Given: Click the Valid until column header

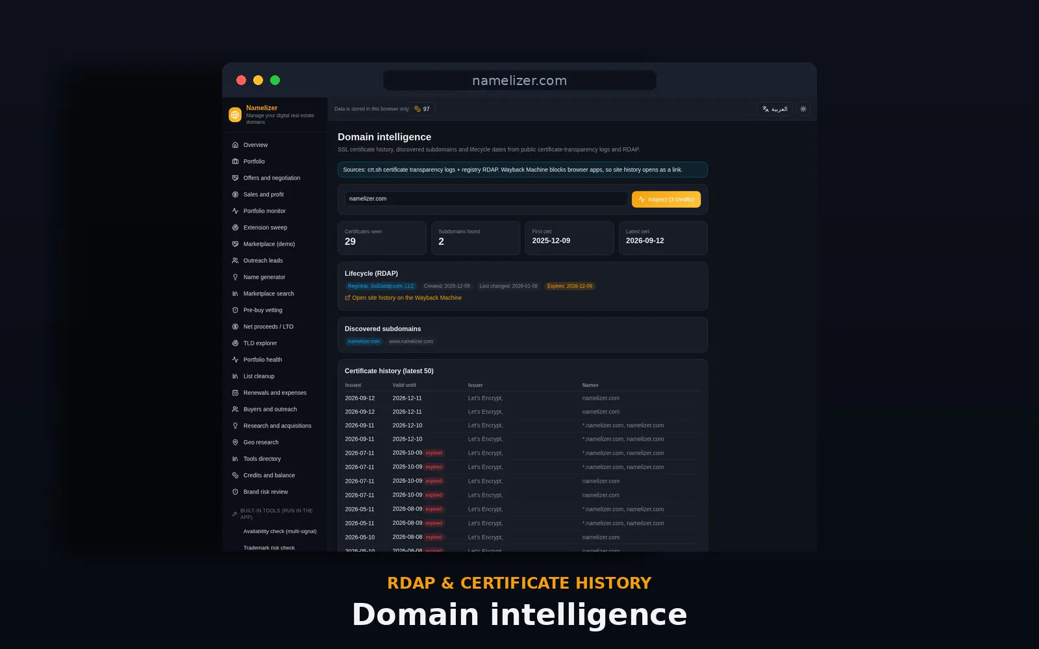Looking at the screenshot, I should point(404,386).
